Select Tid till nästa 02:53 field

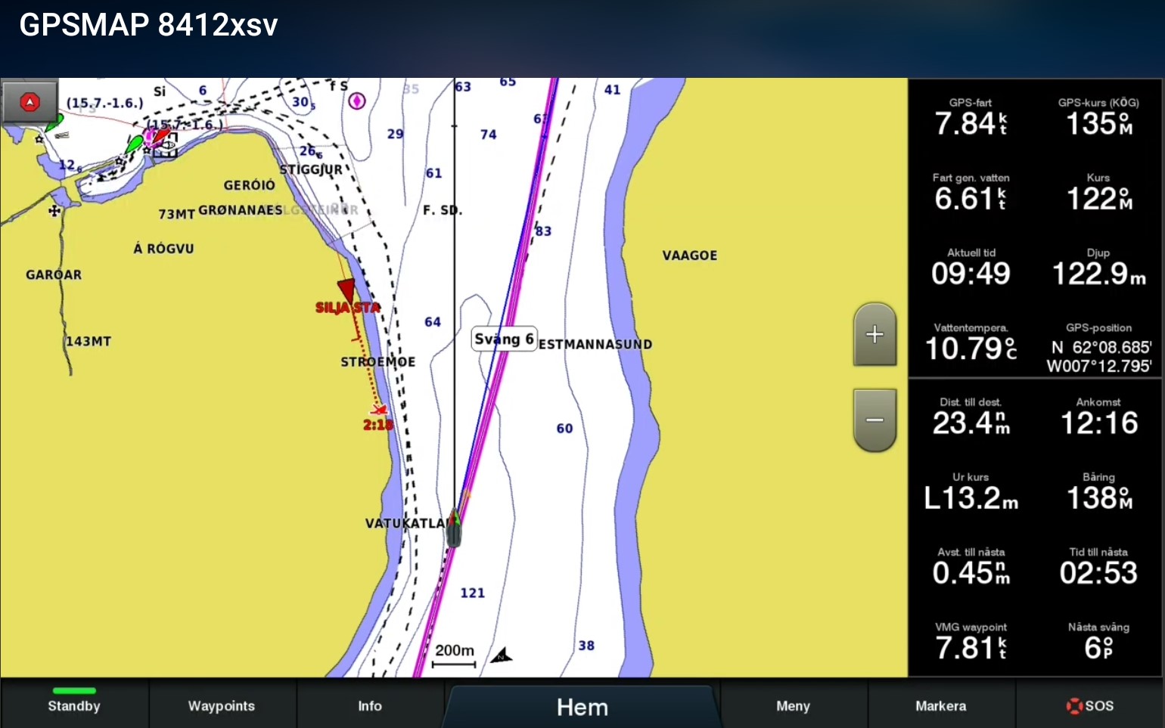pyautogui.click(x=1098, y=566)
